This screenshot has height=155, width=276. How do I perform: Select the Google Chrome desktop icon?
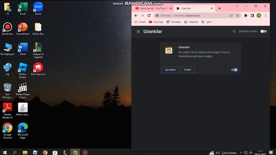click(7, 131)
